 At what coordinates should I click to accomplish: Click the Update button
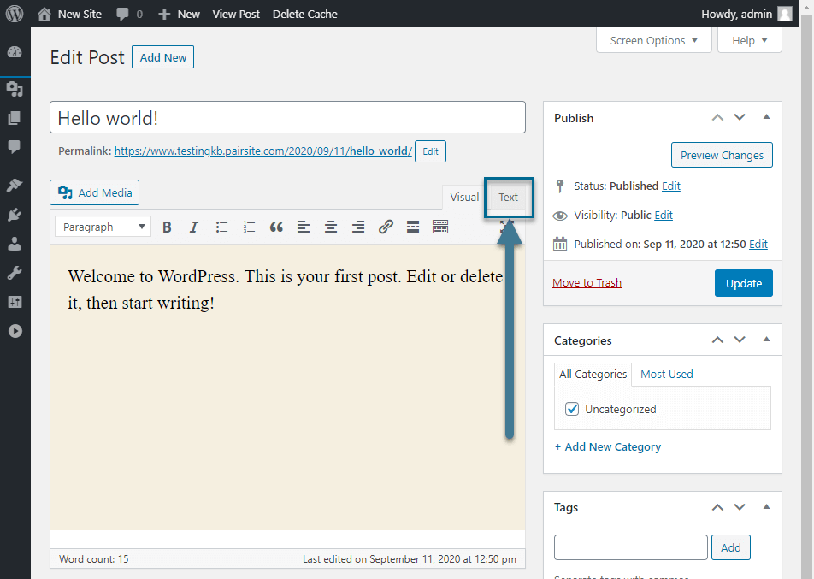[743, 283]
